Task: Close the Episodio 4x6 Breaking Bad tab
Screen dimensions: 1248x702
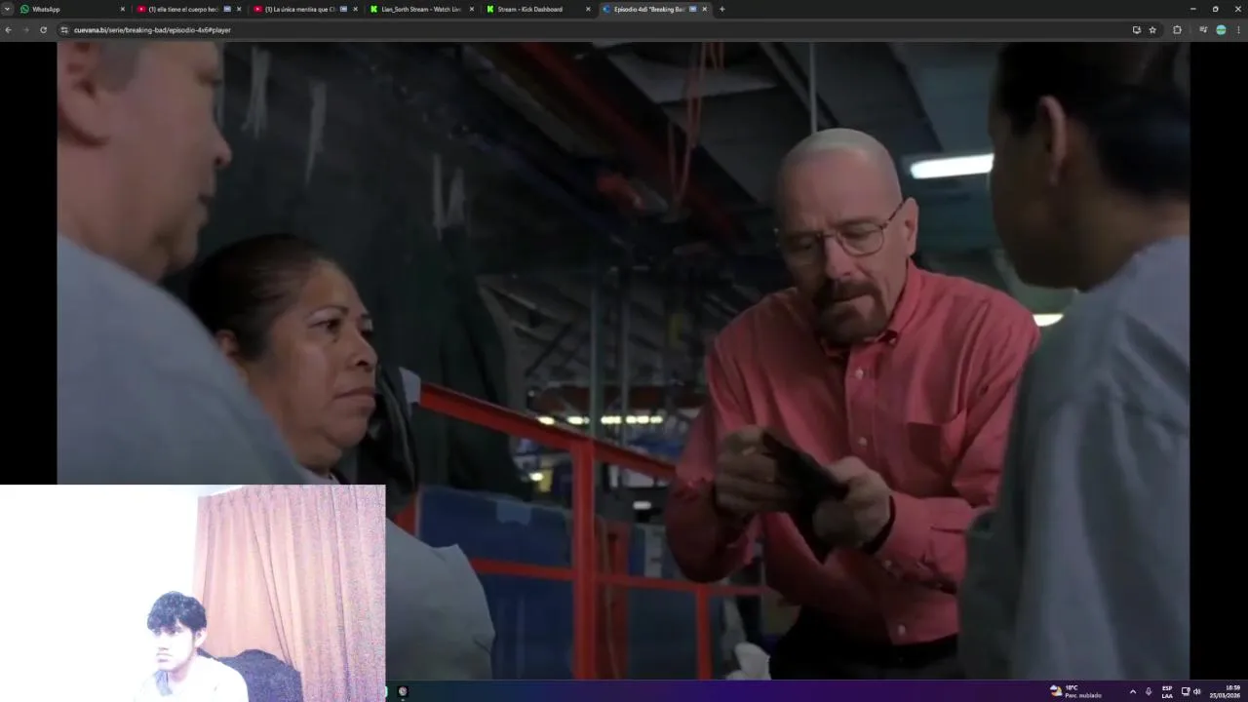Action: point(705,9)
